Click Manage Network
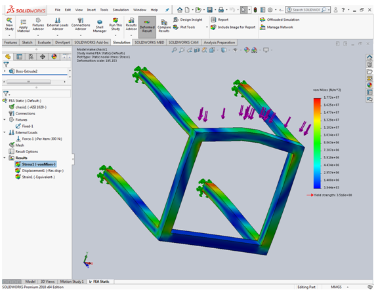 [276, 28]
